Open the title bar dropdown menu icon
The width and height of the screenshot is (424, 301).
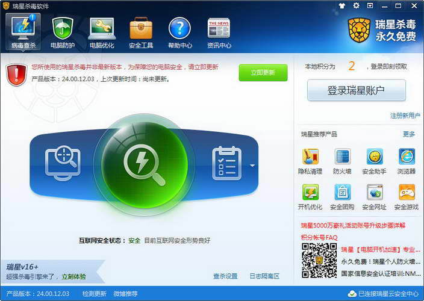click(370, 5)
